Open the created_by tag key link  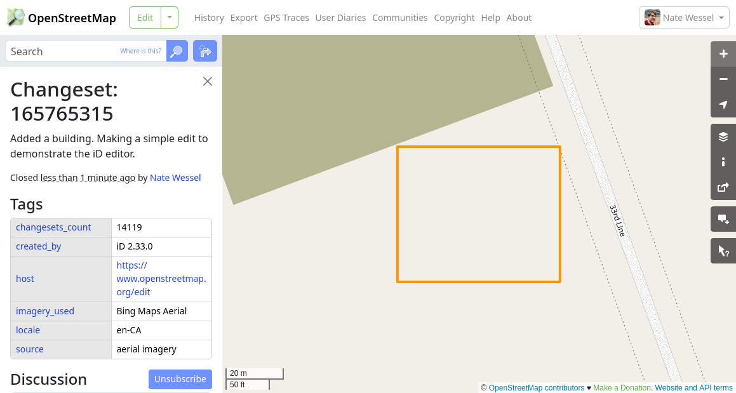click(39, 246)
